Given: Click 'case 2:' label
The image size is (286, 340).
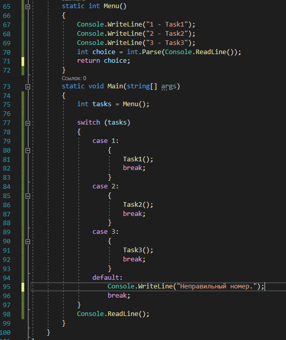Looking at the screenshot, I should pyautogui.click(x=106, y=186).
